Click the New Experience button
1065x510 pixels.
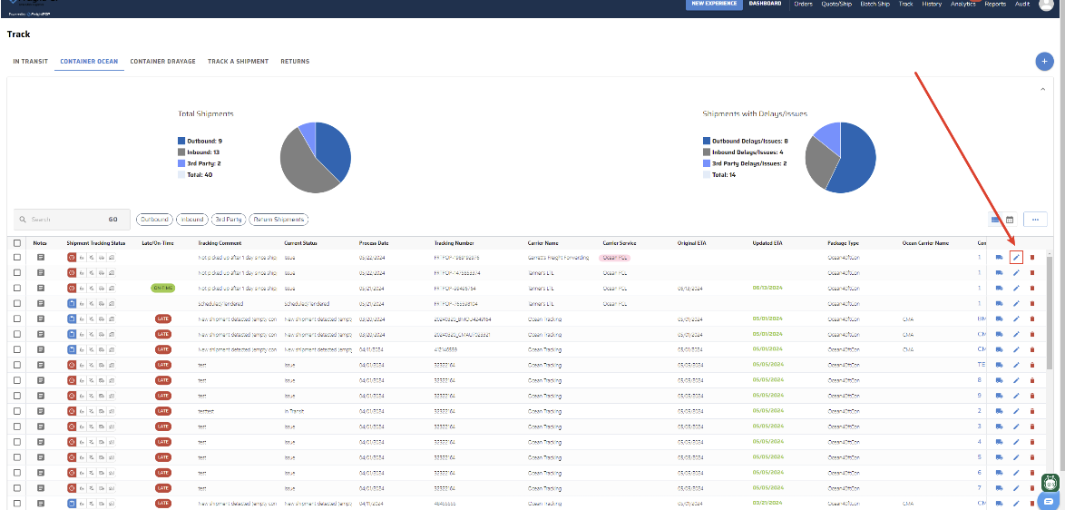click(714, 4)
